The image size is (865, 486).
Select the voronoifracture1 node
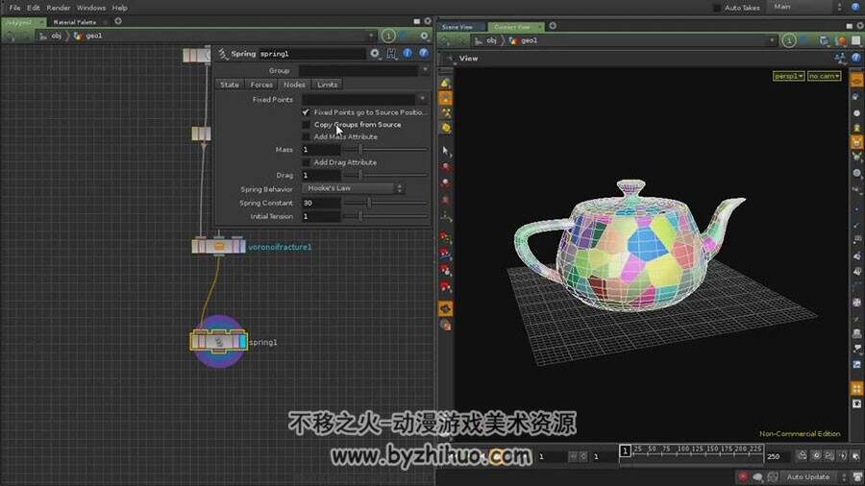(218, 246)
